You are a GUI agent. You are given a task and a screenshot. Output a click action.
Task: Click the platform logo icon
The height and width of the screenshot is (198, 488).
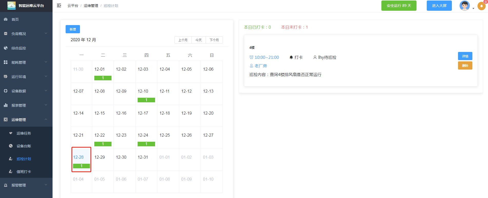[x=11, y=6]
